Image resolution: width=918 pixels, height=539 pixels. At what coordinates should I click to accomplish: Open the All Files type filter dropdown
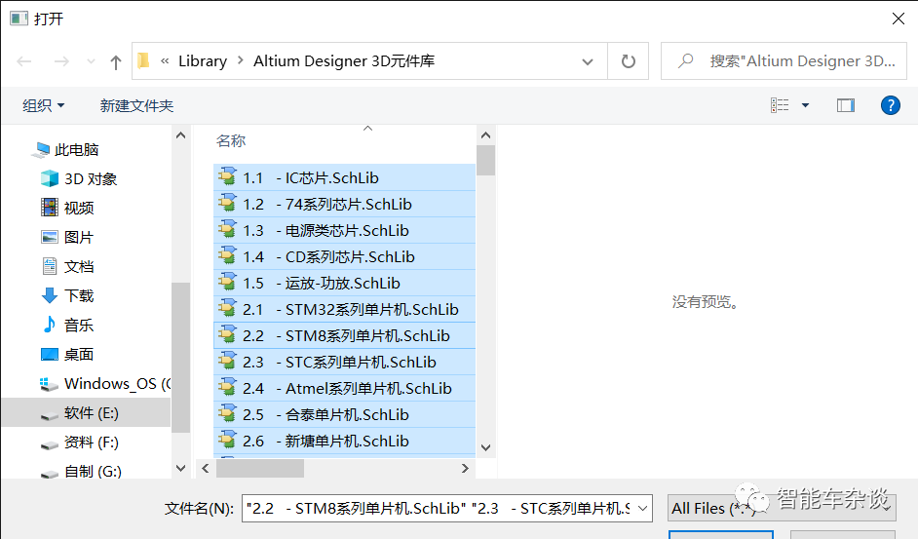(783, 508)
